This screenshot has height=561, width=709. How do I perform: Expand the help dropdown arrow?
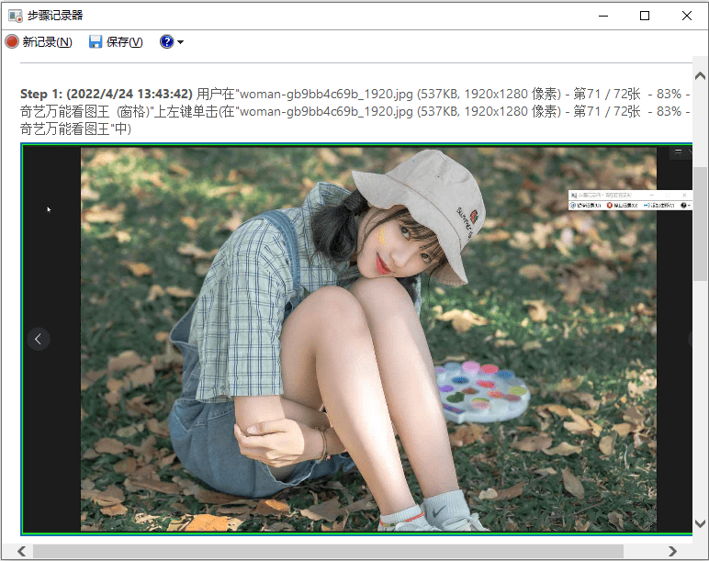tap(180, 43)
